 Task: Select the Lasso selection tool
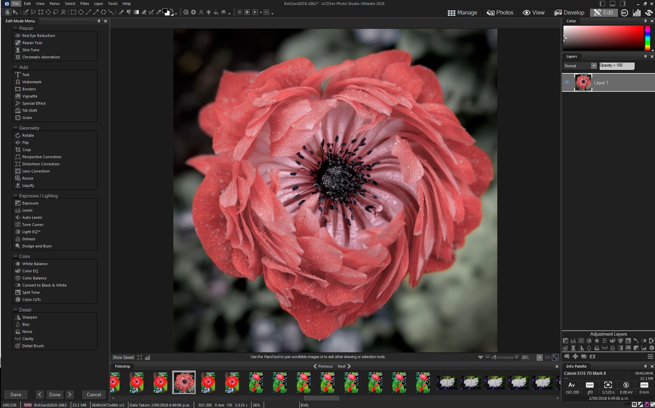[55, 12]
